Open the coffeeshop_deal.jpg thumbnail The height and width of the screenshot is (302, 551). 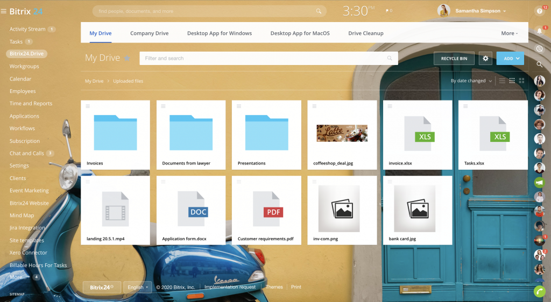click(x=342, y=133)
